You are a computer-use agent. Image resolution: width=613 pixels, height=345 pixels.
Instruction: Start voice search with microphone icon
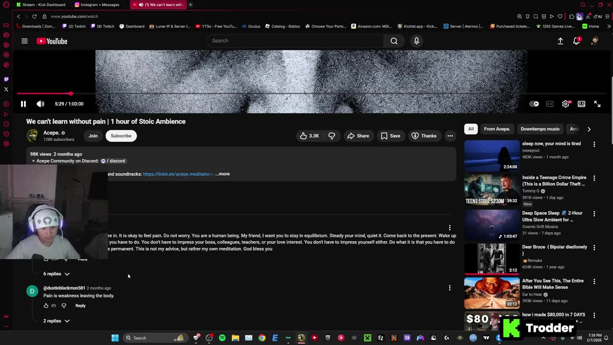[x=416, y=41]
